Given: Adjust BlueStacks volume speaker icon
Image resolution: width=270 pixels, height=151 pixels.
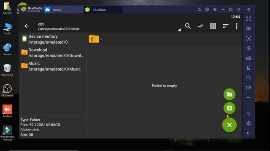Looking at the screenshot, I should pyautogui.click(x=248, y=29).
